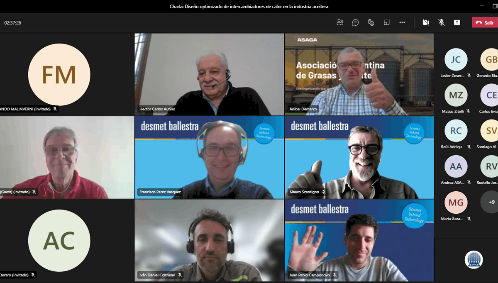The width and height of the screenshot is (498, 283).
Task: Click the ASAGA logo in bottom corner
Action: point(474,260)
